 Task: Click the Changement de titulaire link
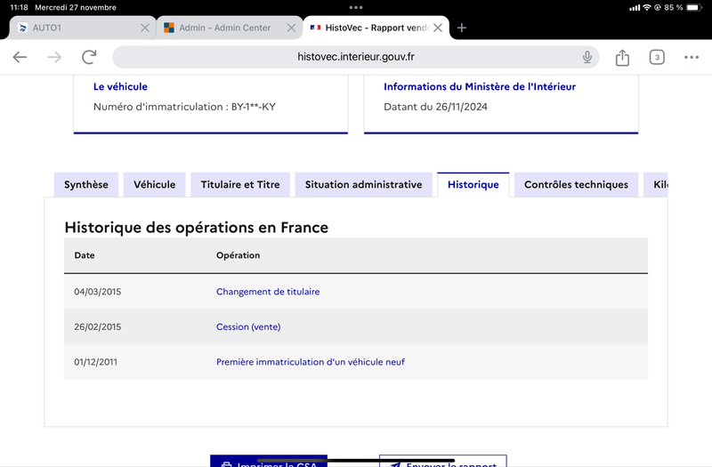click(x=268, y=292)
